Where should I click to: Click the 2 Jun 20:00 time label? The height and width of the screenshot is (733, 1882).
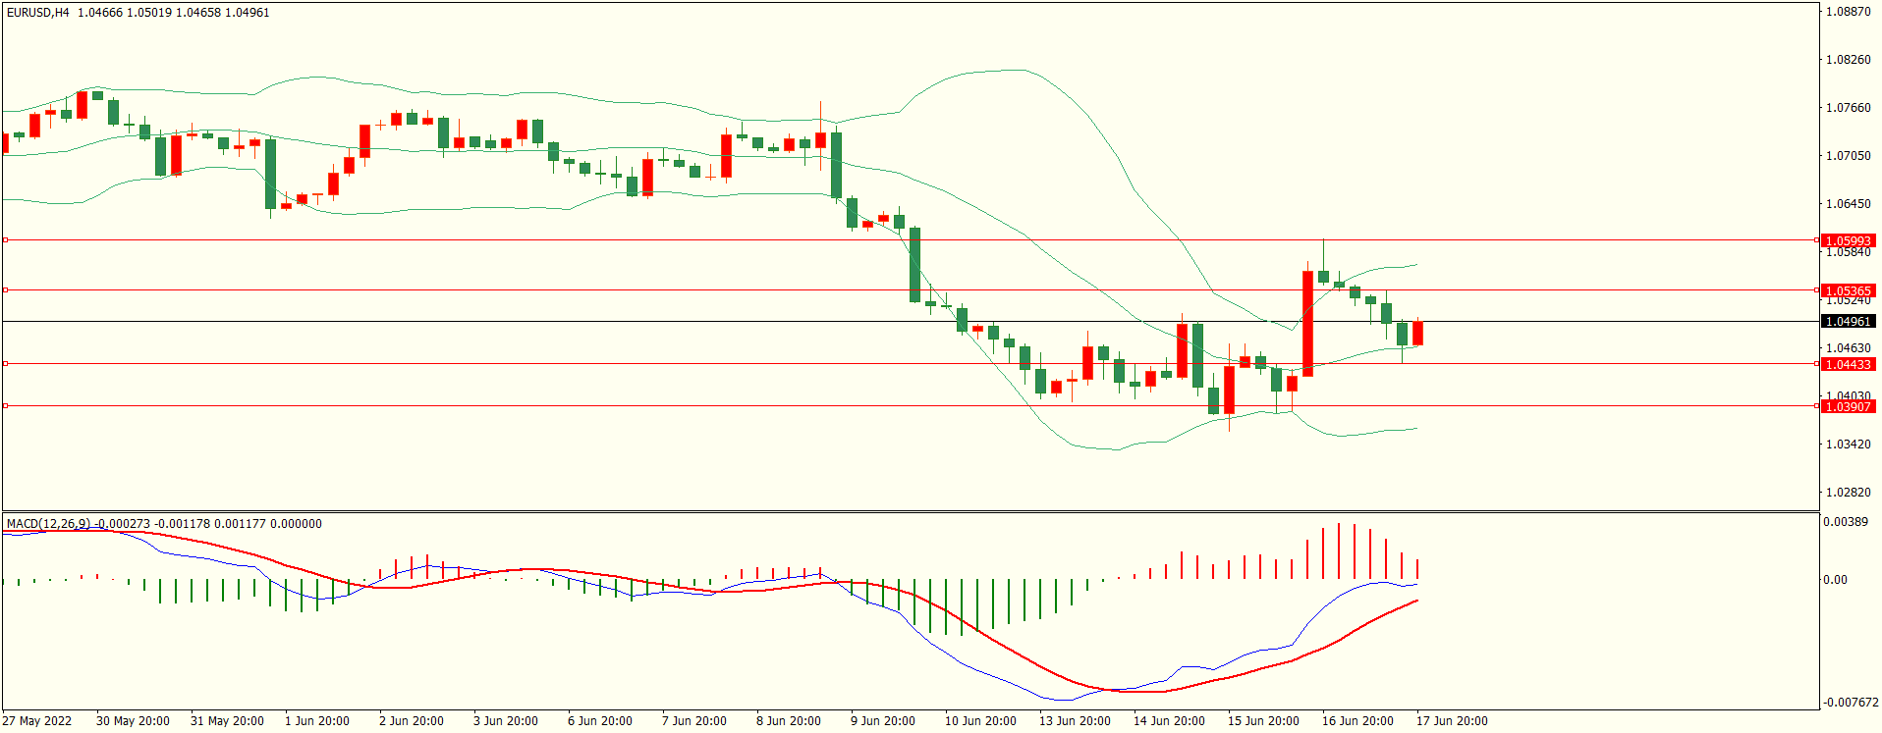412,721
